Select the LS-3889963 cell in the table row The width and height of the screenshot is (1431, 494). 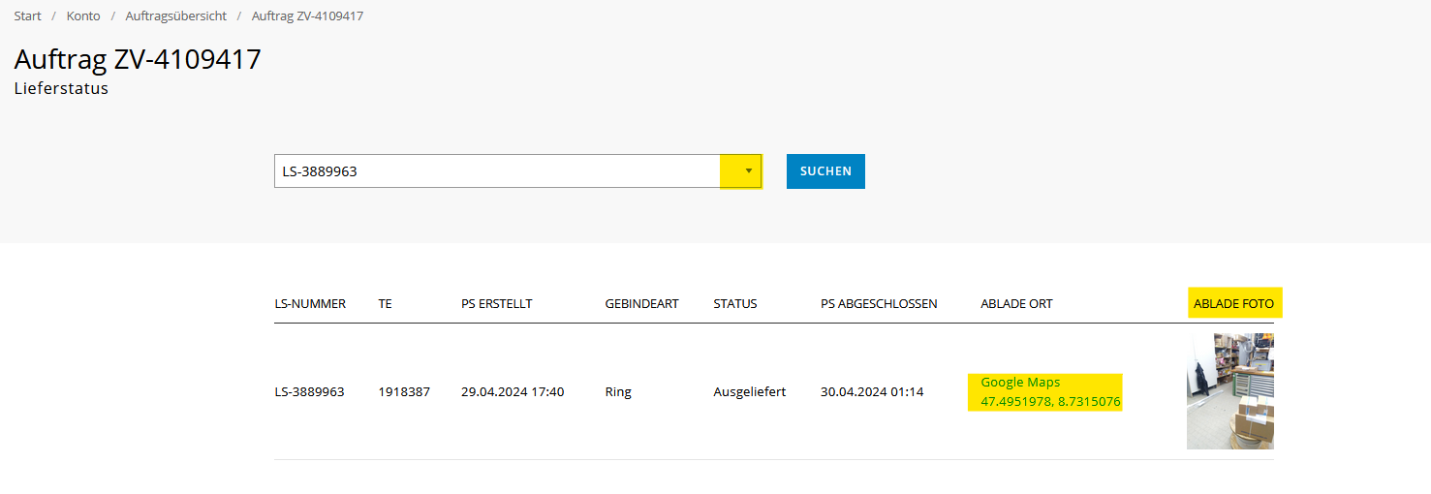pos(309,392)
